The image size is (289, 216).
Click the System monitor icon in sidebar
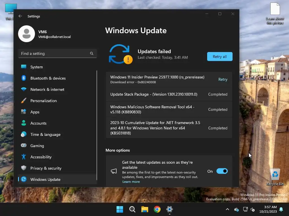(x=24, y=67)
